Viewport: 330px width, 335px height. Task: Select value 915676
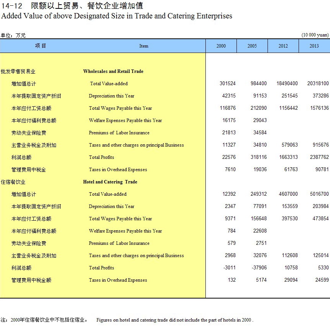tap(321, 145)
